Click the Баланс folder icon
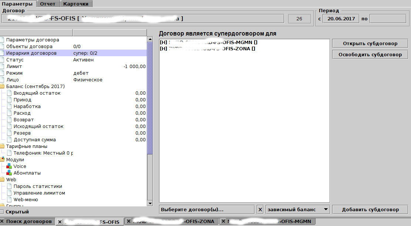Viewport: 411px width, 226px height. pos(2,87)
